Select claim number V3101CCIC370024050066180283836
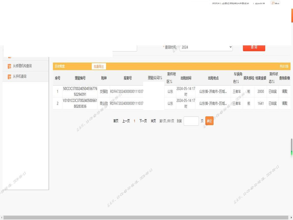293x220 pixels. click(80, 103)
